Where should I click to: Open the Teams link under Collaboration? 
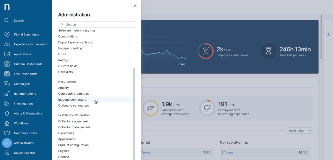click(x=229, y=152)
